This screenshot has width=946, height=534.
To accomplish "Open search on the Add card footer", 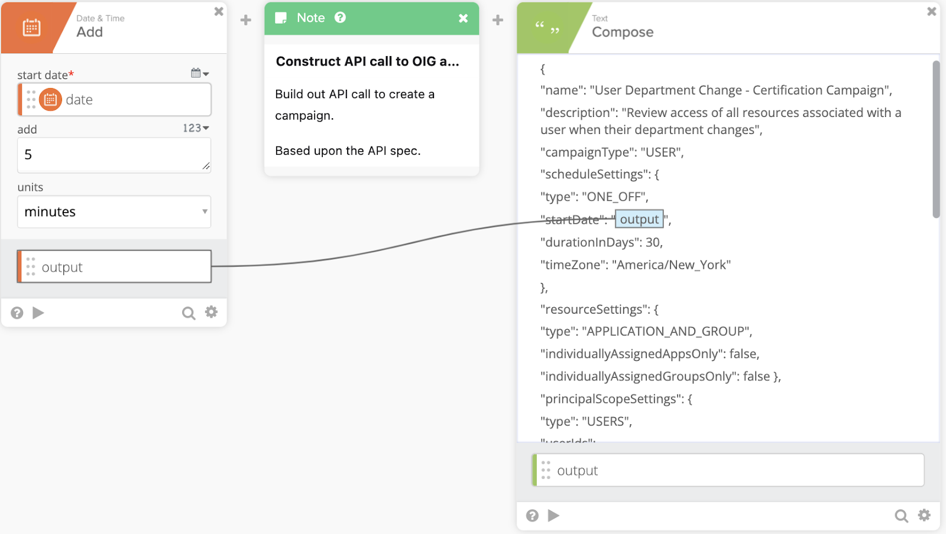I will (188, 313).
